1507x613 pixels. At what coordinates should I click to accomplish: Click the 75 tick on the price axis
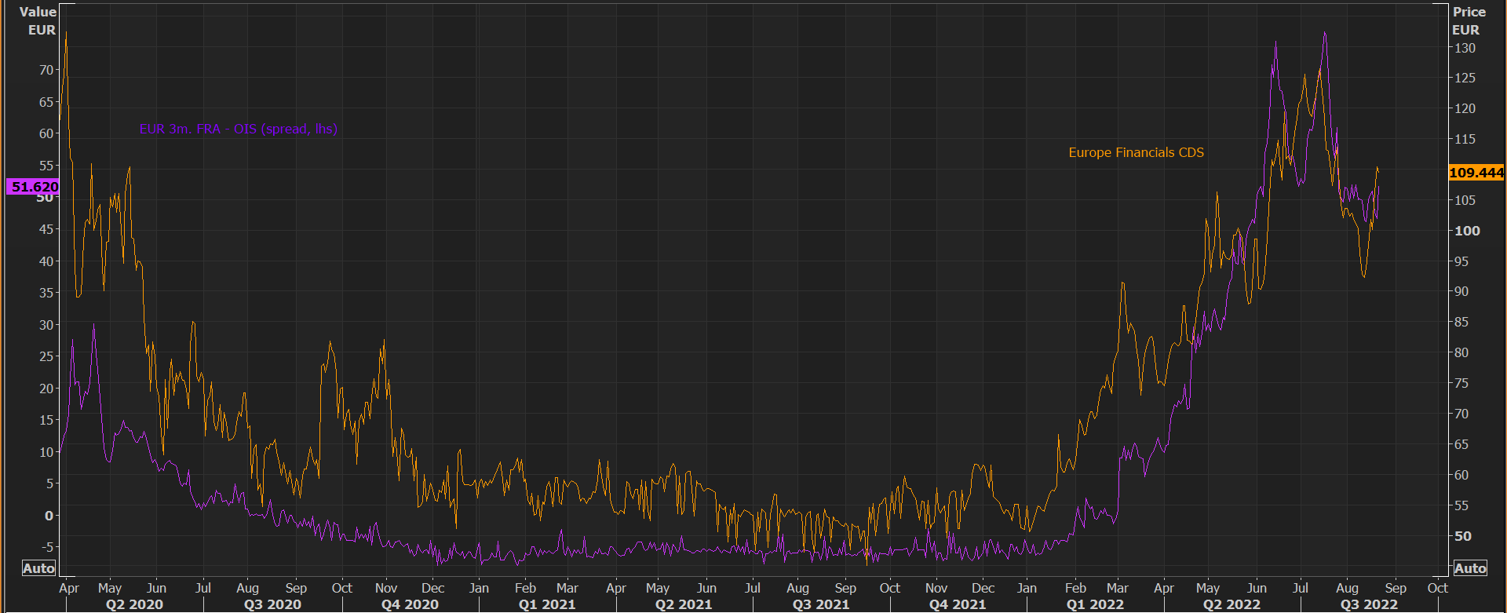point(1461,383)
